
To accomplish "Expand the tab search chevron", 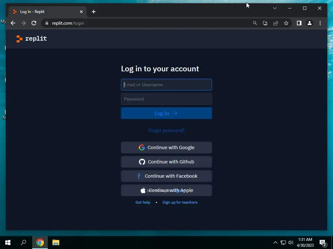I will click(274, 8).
